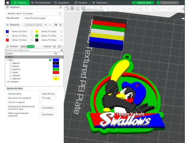Collapse the black object tree node
The image size is (190, 143).
(7, 60)
